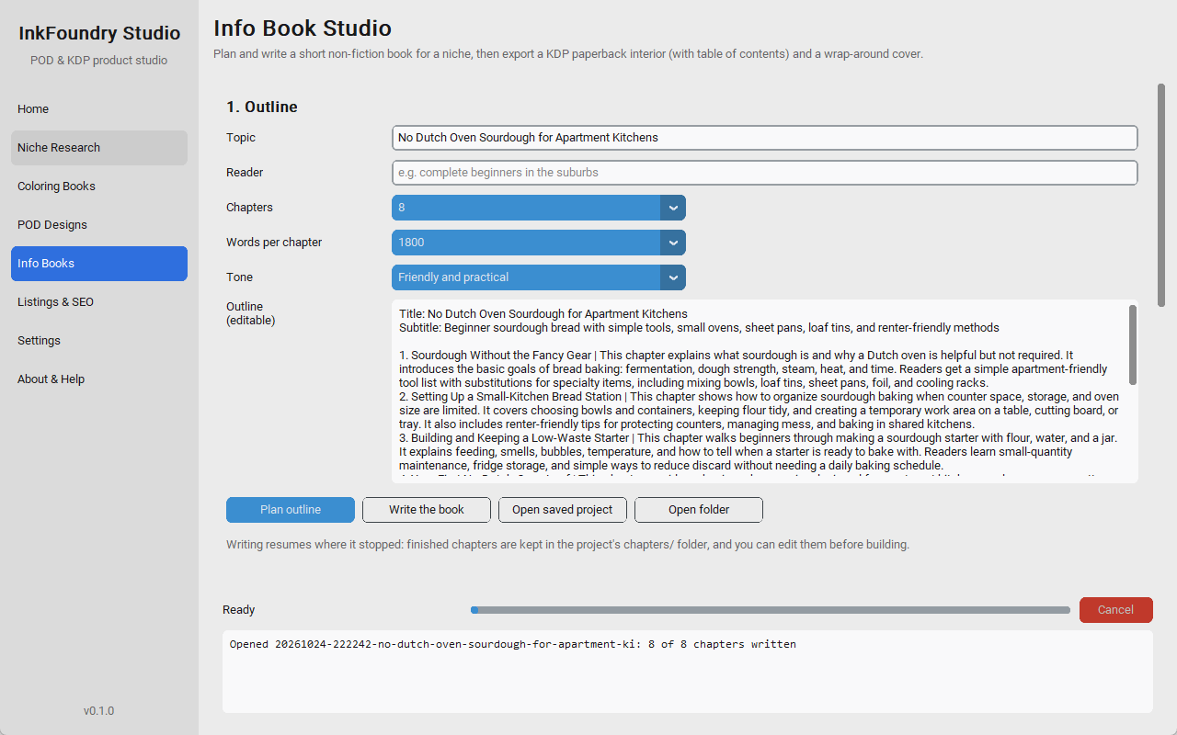
Task: Click the Tone dropdown chevron arrow
Action: tap(673, 277)
